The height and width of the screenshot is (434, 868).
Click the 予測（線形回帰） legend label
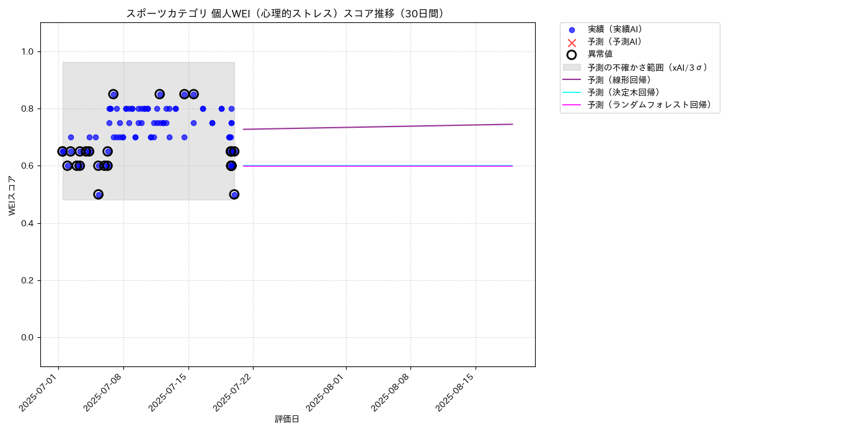[619, 79]
